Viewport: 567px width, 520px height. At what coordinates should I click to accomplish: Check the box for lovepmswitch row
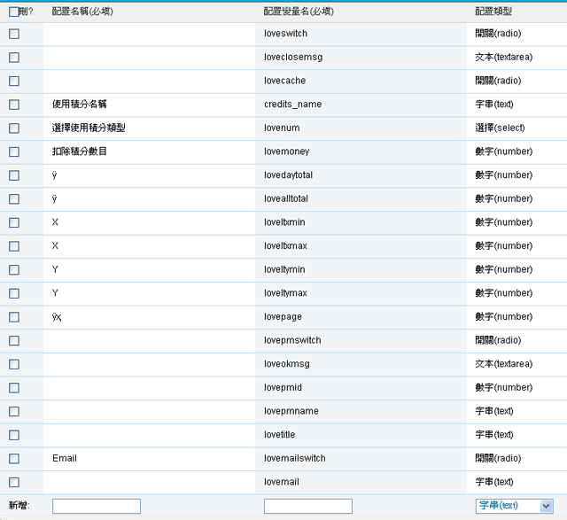click(x=14, y=341)
